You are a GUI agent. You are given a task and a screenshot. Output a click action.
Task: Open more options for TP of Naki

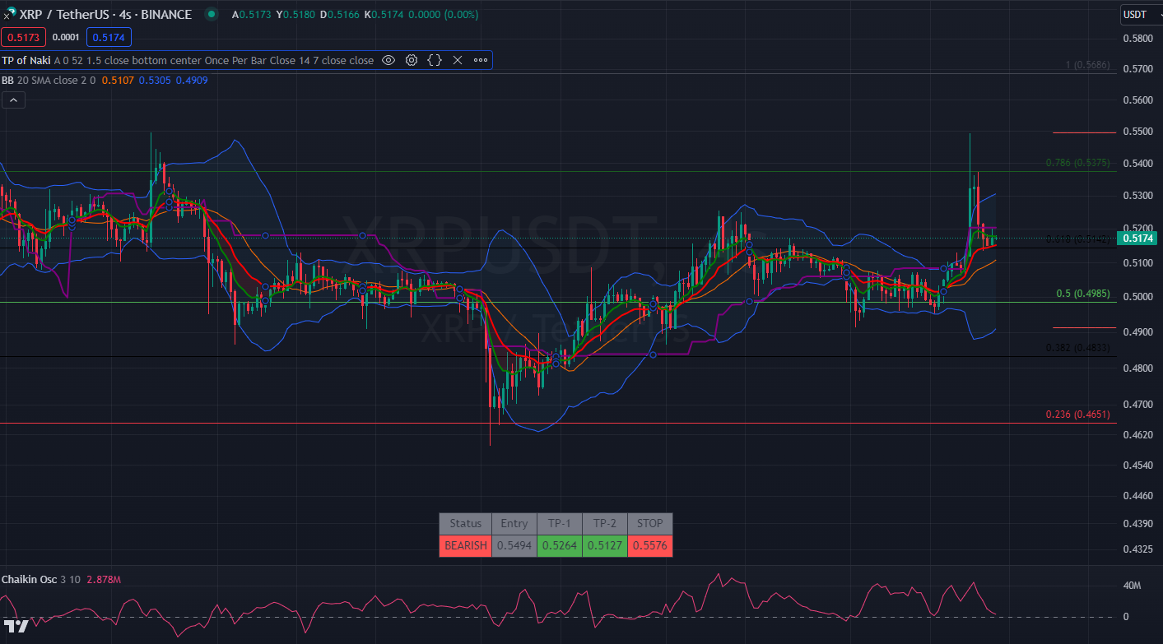click(481, 60)
